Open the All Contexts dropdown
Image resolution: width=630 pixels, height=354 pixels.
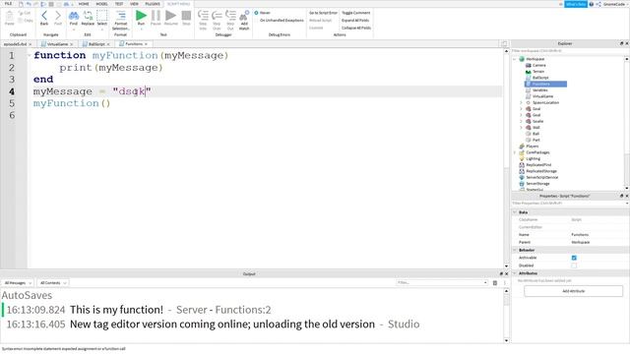tap(52, 283)
